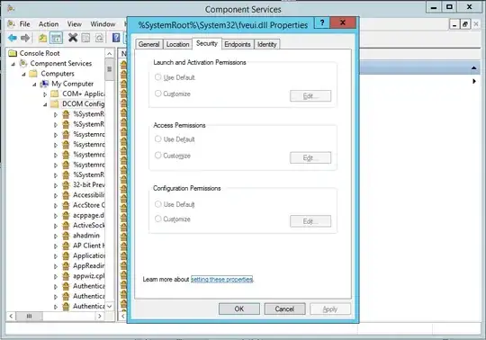Select Customize under Launch and Activation Permissions
The height and width of the screenshot is (340, 486).
pos(157,94)
